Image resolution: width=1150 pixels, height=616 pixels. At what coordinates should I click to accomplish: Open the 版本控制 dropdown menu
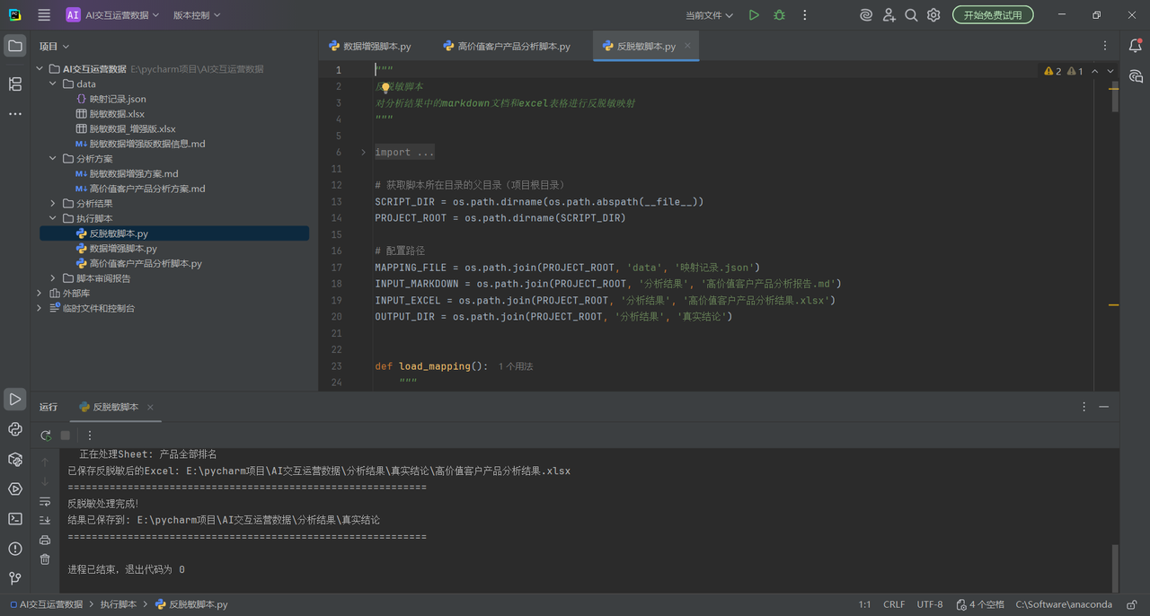[x=196, y=15]
